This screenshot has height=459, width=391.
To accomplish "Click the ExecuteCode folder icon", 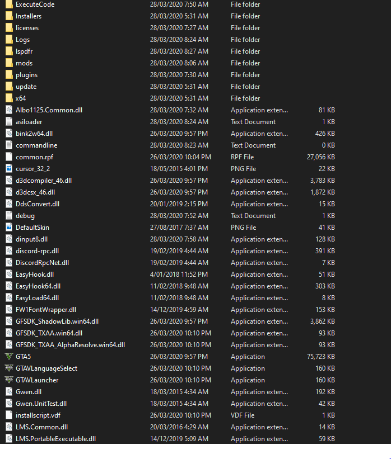I will coord(9,4).
